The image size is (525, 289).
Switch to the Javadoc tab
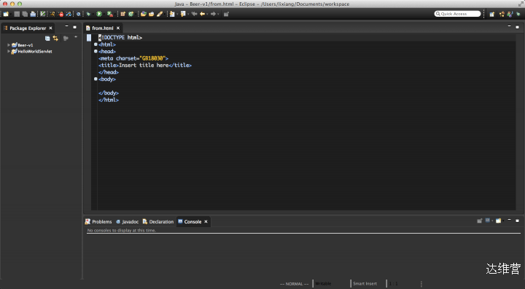point(127,221)
